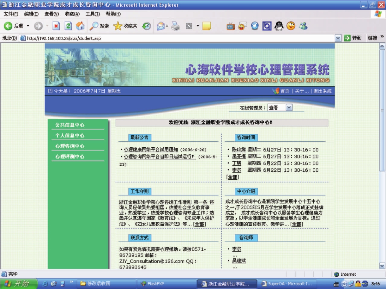
Task: Open 心理咨询中心 in sidebar
Action: (x=70, y=146)
